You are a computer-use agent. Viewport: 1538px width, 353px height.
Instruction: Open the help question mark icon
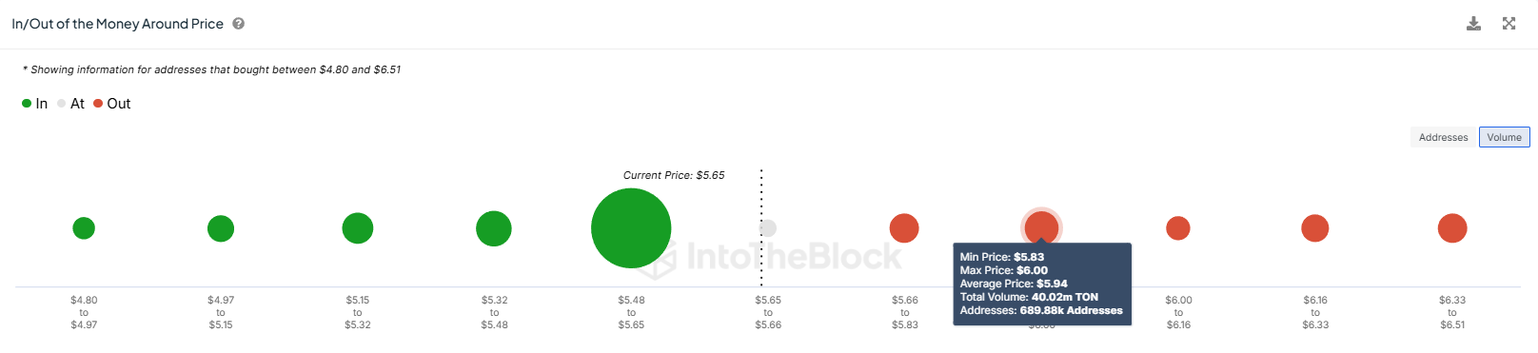point(239,24)
